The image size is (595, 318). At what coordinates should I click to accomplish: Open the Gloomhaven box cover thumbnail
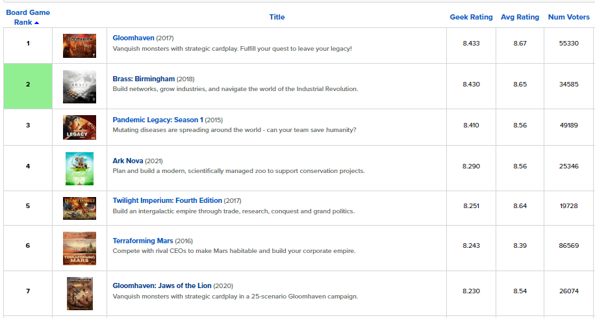(79, 46)
